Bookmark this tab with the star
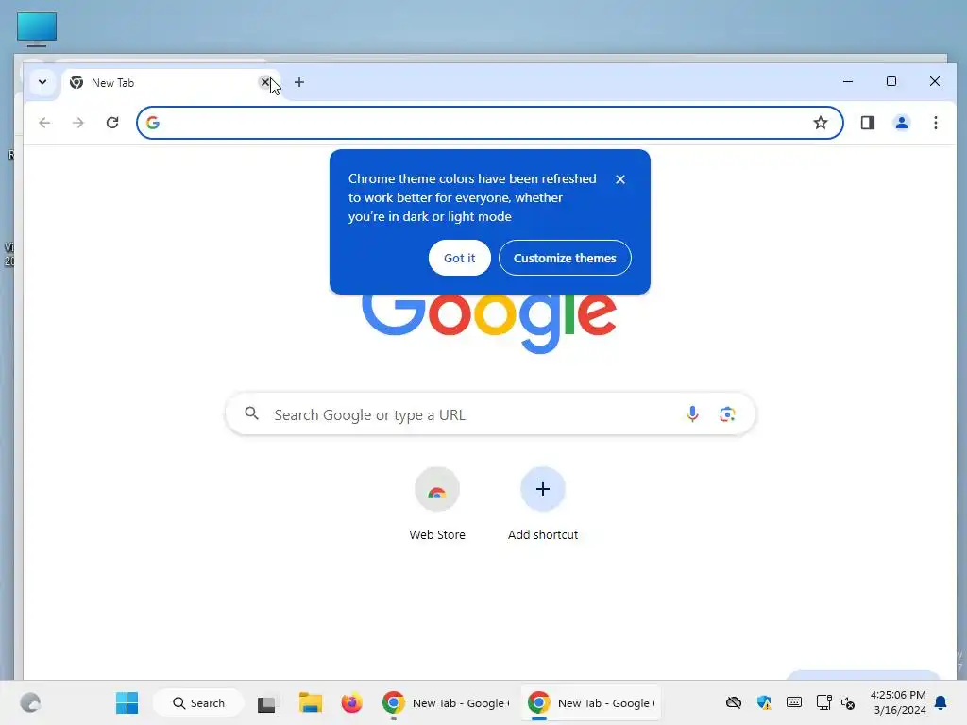The image size is (967, 725). 821,123
